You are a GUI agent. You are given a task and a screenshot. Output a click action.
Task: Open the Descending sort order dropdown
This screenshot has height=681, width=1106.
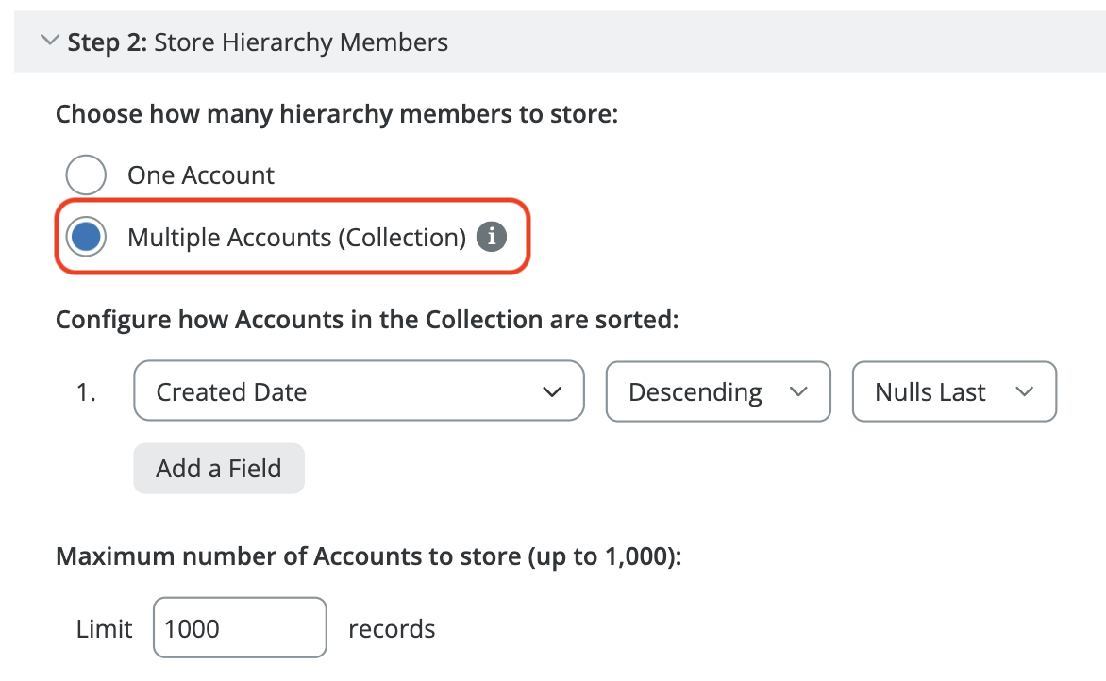717,391
